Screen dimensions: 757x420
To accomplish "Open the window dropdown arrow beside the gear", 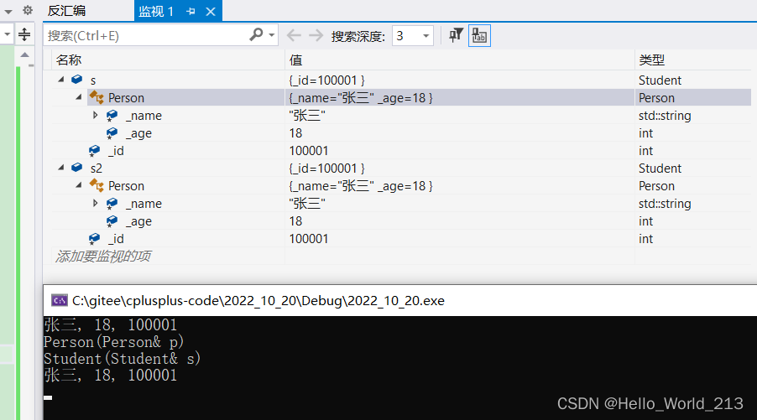I will click(x=8, y=12).
